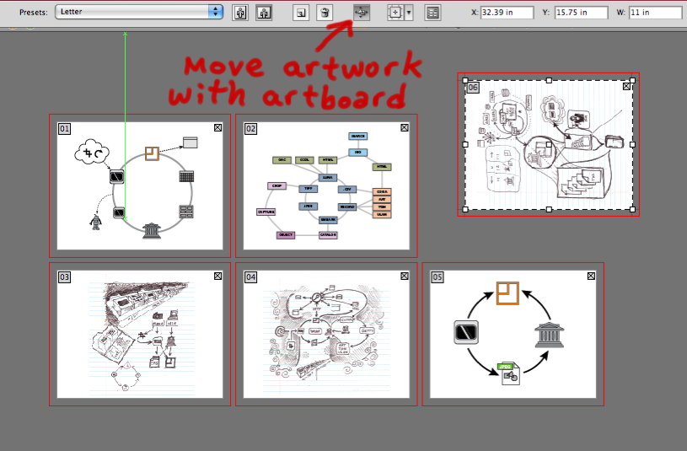687x451 pixels.
Task: Delete artboard 02 via its corner X box
Action: pyautogui.click(x=404, y=127)
